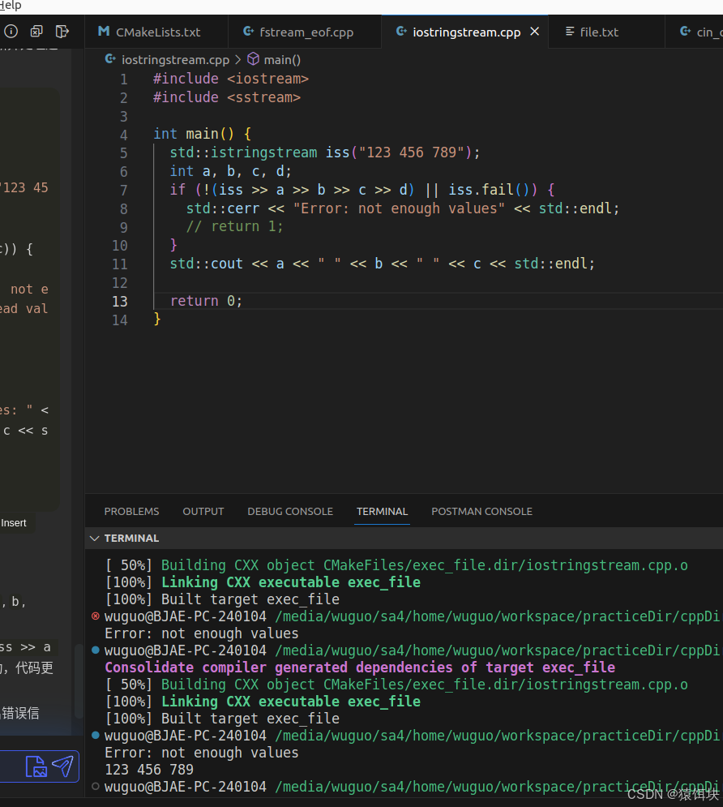Open the Help menu

[x=11, y=5]
